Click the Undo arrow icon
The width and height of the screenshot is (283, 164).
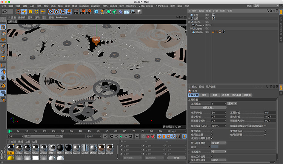click(5, 12)
